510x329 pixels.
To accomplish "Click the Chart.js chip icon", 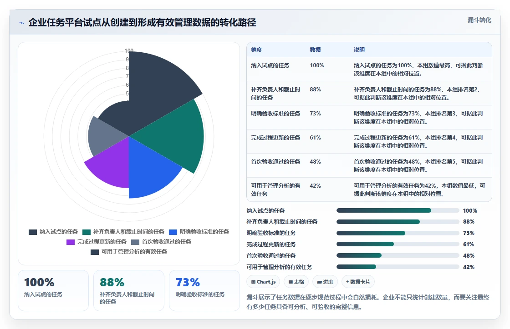I will [x=253, y=282].
